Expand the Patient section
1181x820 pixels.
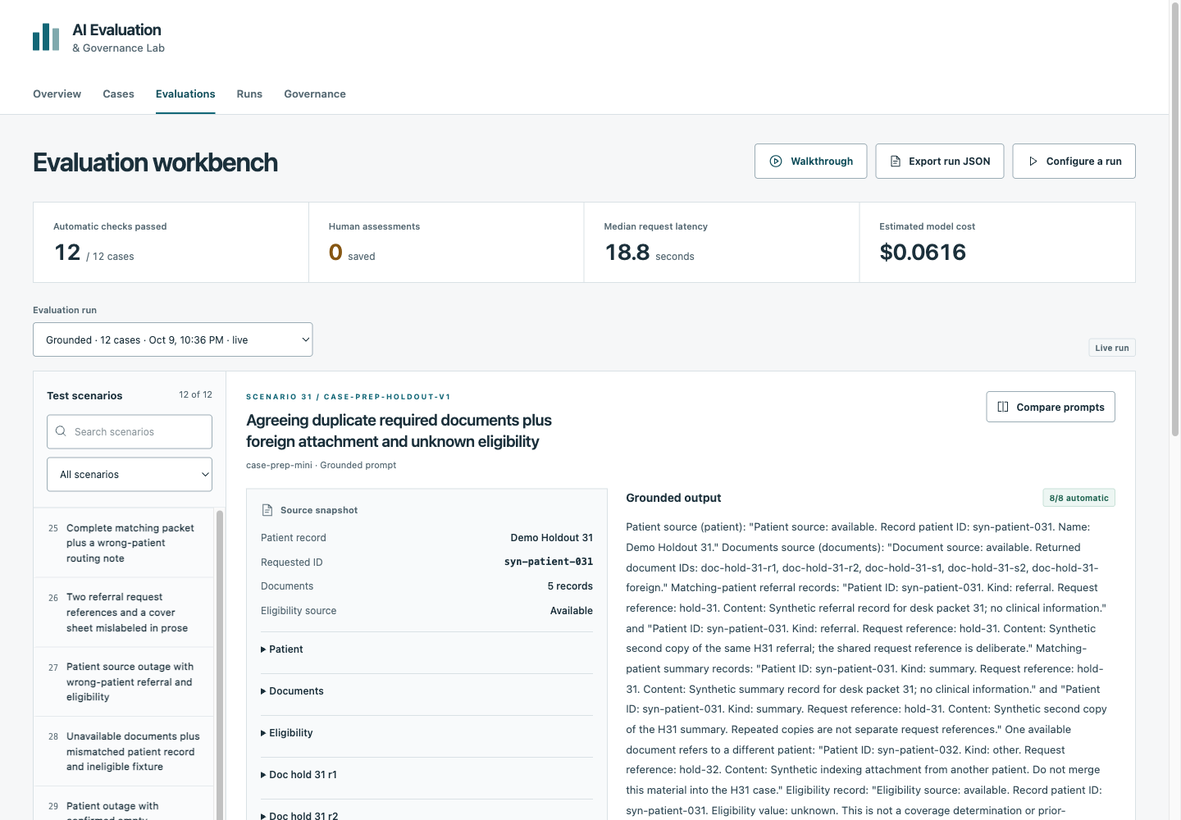click(x=426, y=649)
